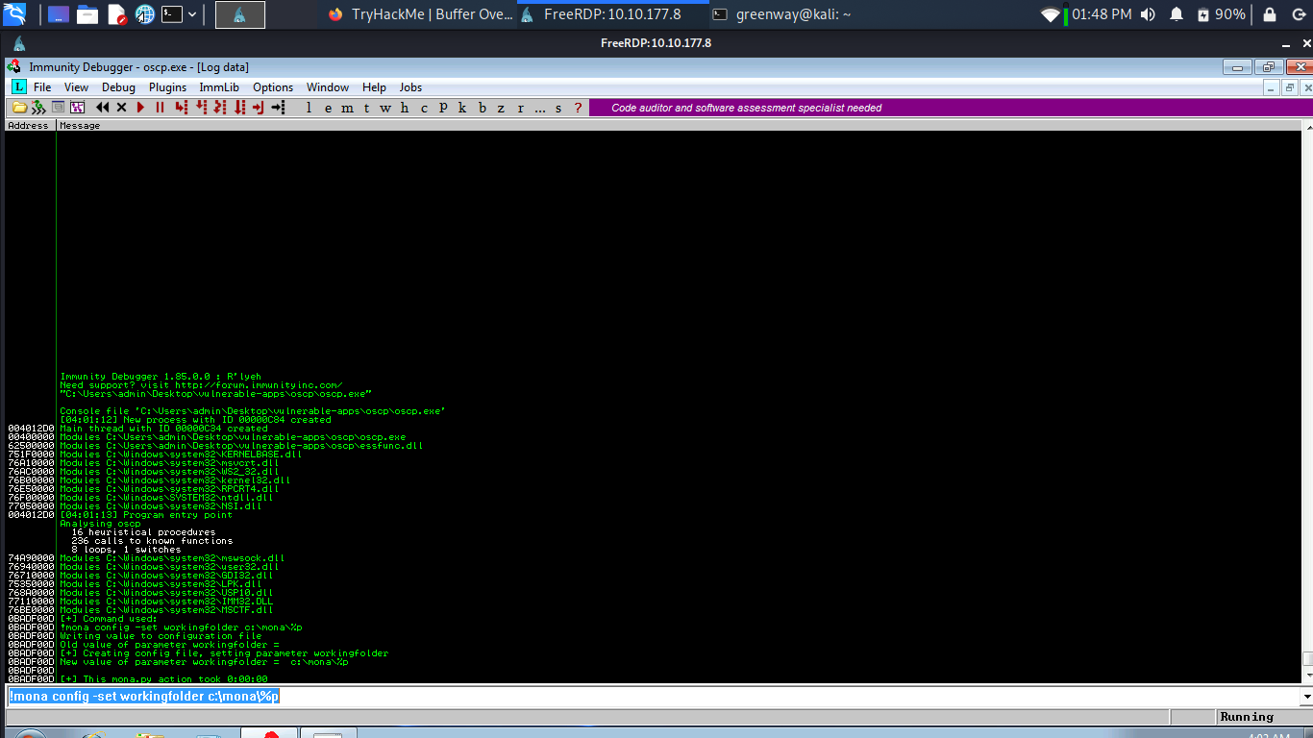
Task: View breakpoints via the 'b' toolbar icon
Action: (482, 108)
